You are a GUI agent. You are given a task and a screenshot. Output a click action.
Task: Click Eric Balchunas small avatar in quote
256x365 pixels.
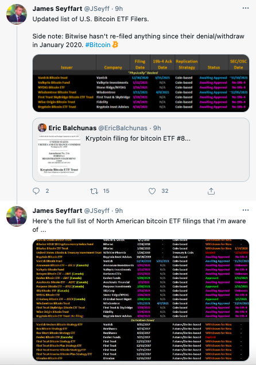[42, 128]
